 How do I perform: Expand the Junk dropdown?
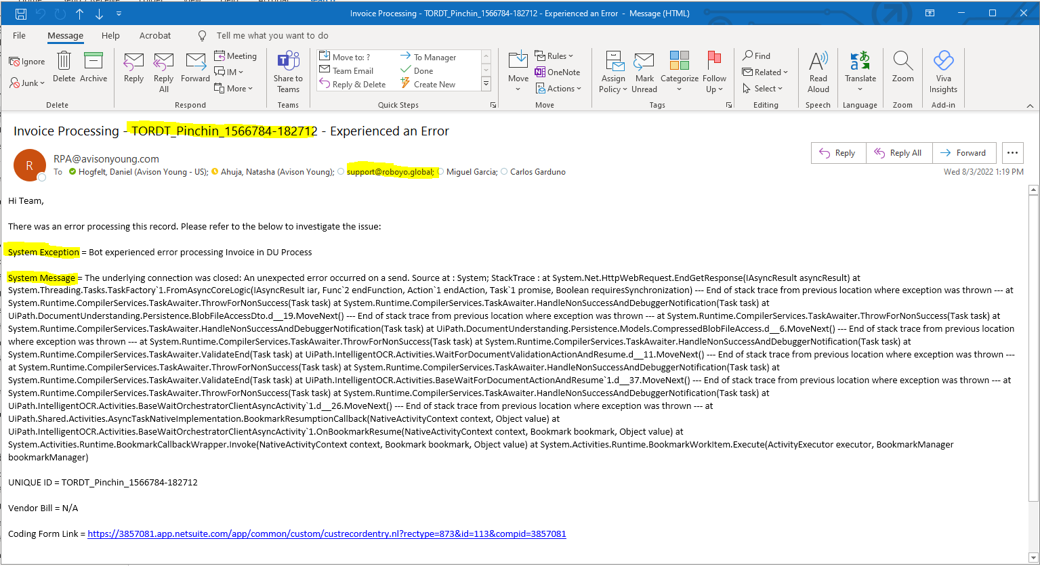coord(27,83)
